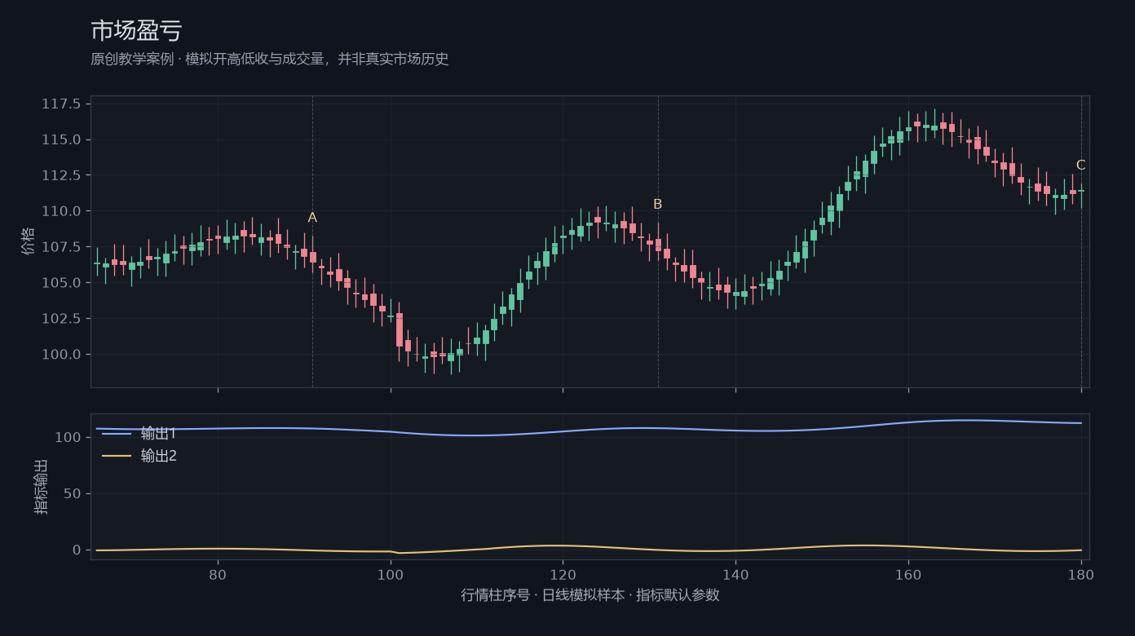Click price tick 115.0
Screen dimensions: 1135x636
point(61,139)
